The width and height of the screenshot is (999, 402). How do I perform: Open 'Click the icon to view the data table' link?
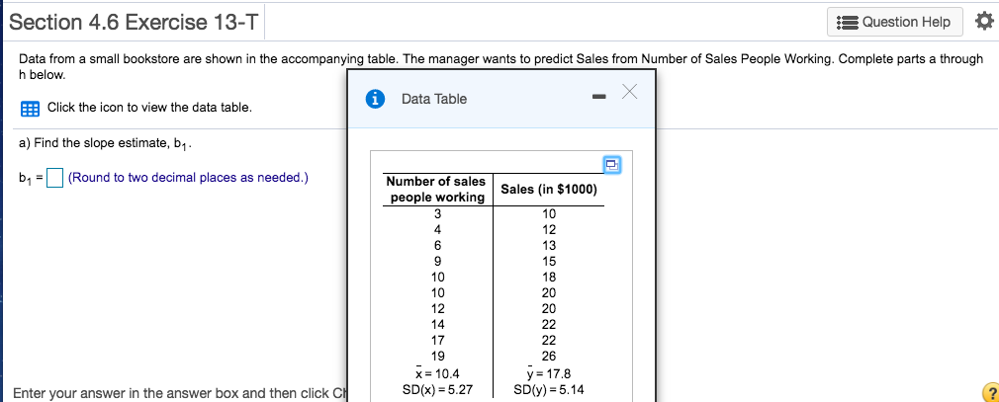(149, 108)
